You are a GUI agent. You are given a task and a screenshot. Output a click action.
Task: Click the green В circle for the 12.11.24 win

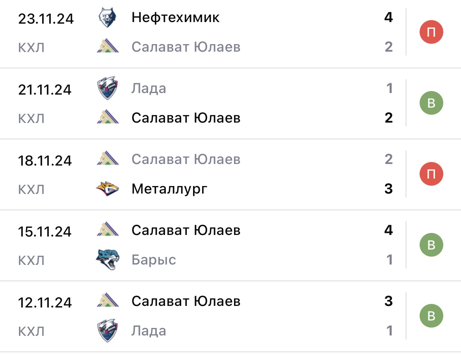tap(432, 315)
